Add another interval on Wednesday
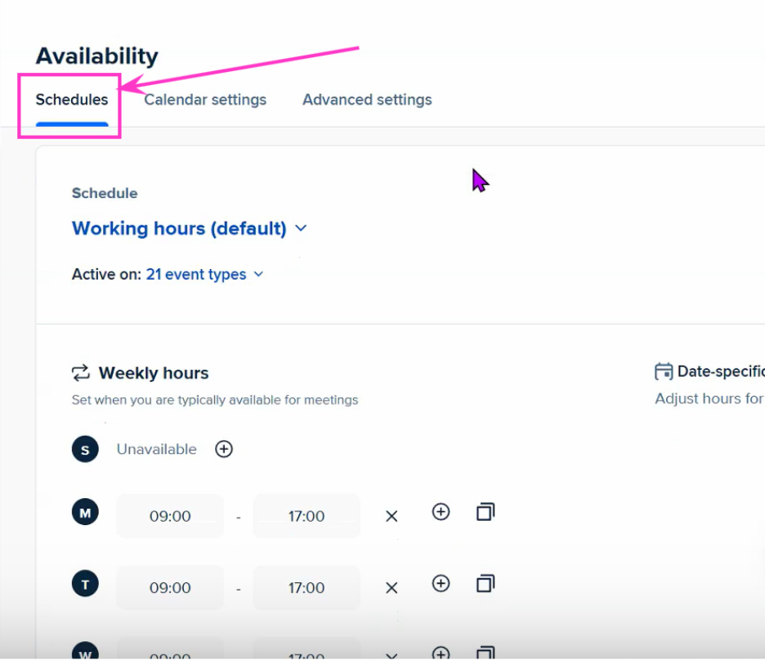 pos(441,653)
